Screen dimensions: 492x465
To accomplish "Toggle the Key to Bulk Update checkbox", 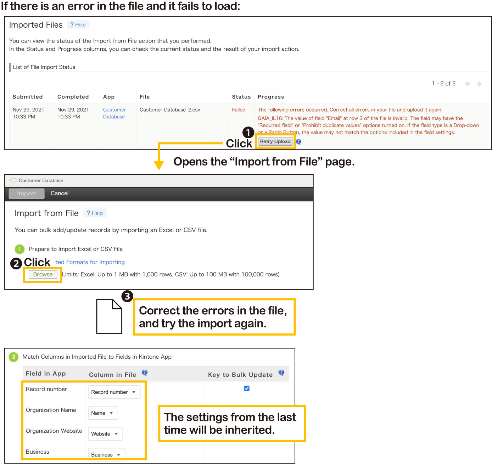I will tap(247, 388).
